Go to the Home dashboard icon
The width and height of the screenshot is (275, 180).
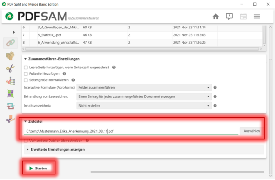pos(215,17)
